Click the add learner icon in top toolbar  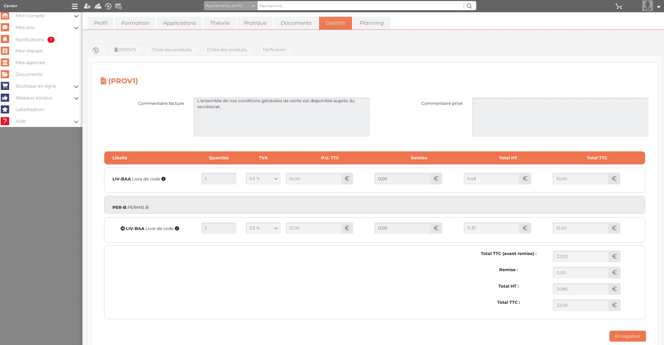point(87,6)
